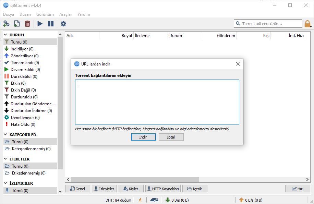Select the Durdurulan Gönderme filter

click(x=30, y=104)
